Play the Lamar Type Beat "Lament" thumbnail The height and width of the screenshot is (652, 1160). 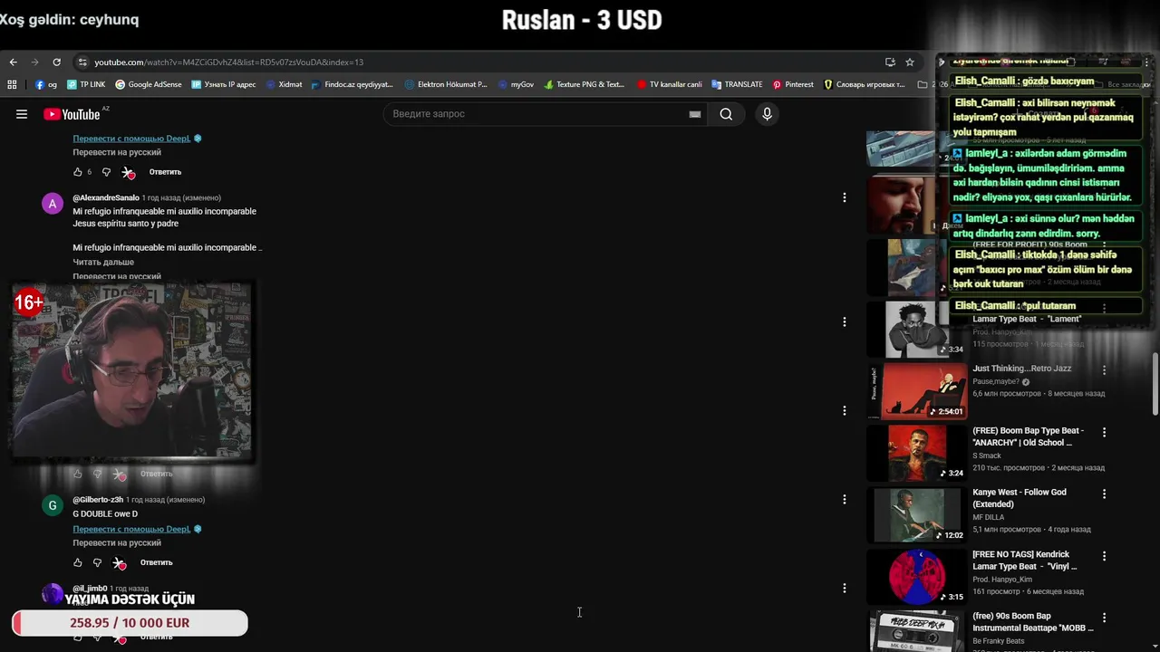coord(917,330)
